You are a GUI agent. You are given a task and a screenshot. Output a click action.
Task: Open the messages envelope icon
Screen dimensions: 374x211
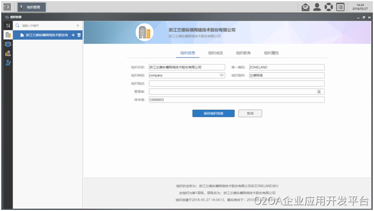305,7
